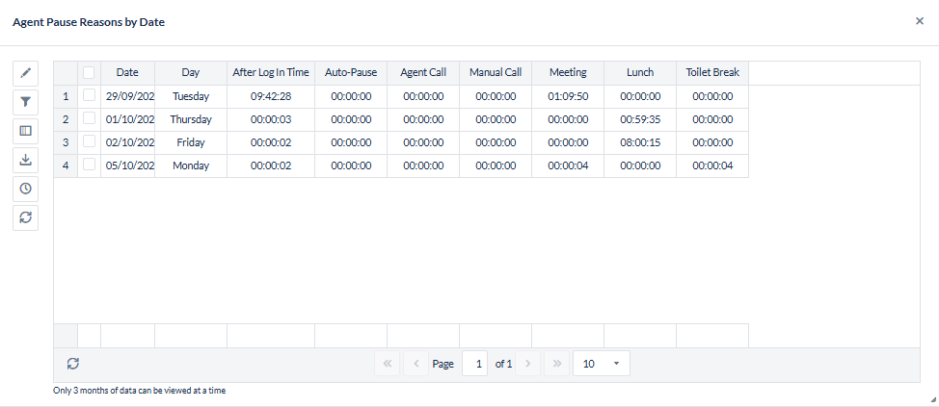939x407 pixels.
Task: Tick the checkbox for the Thursday row
Action: [x=89, y=118]
